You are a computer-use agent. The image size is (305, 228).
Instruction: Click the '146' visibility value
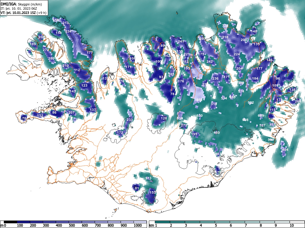click(x=269, y=60)
